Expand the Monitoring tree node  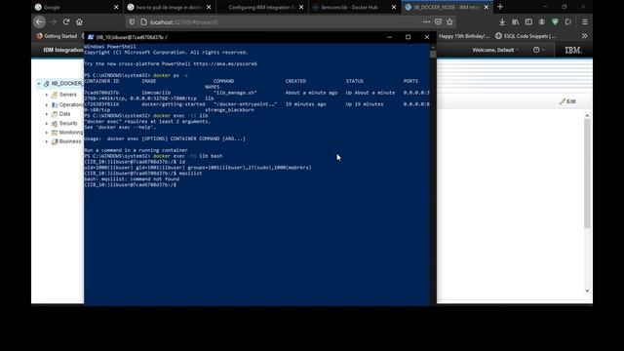pyautogui.click(x=47, y=133)
